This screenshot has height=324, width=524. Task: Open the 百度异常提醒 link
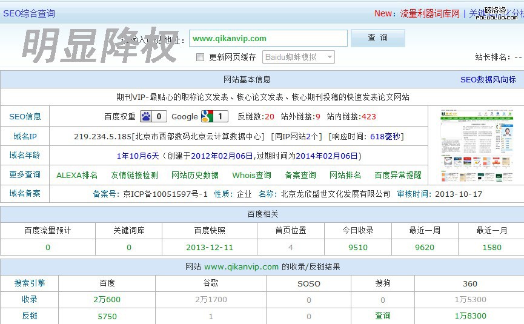tap(398, 175)
